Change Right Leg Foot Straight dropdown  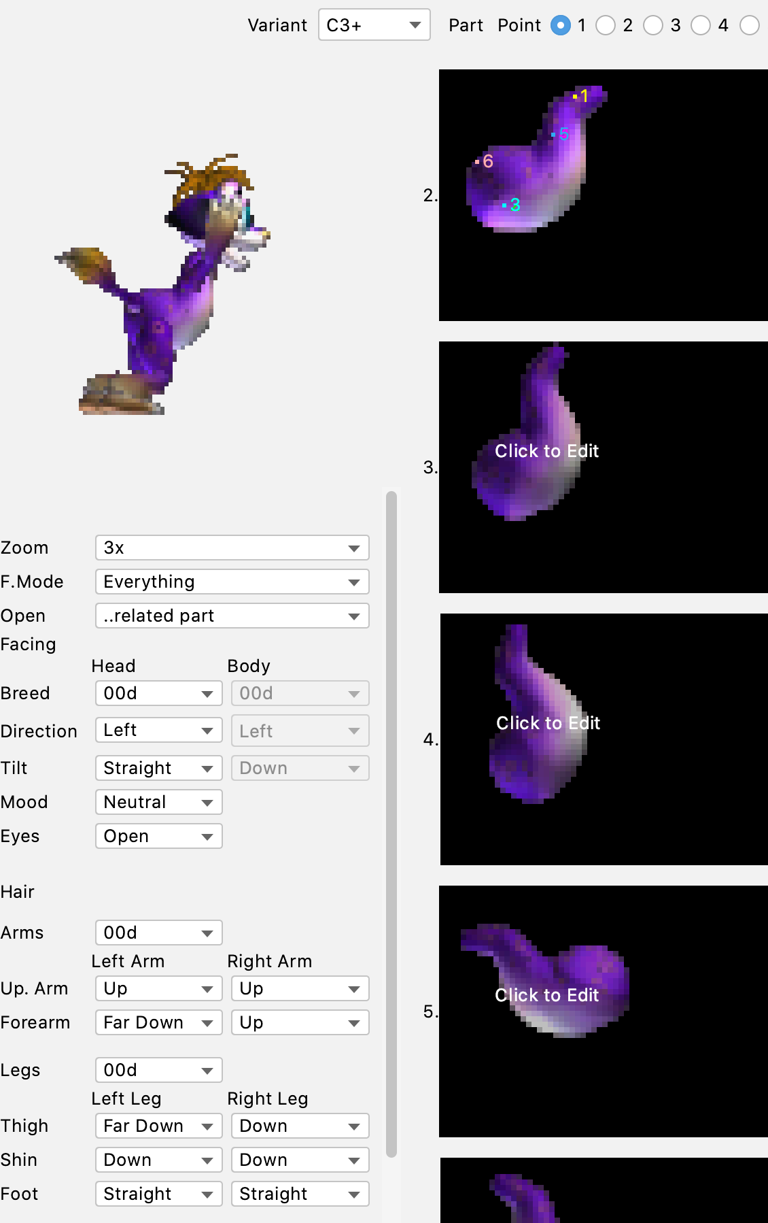(300, 1194)
